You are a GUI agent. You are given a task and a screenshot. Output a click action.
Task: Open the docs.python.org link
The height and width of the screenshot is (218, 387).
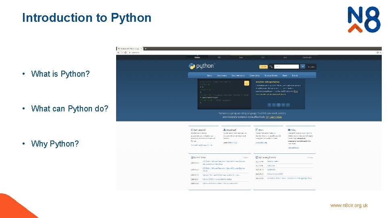261,143
